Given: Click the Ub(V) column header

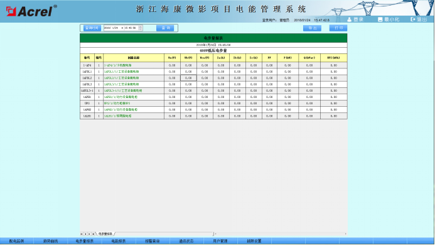Looking at the screenshot, I should [x=188, y=58].
